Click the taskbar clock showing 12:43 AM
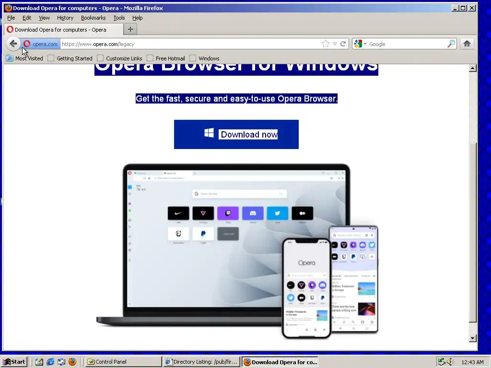Screen dimensions: 491x368 [x=472, y=362]
